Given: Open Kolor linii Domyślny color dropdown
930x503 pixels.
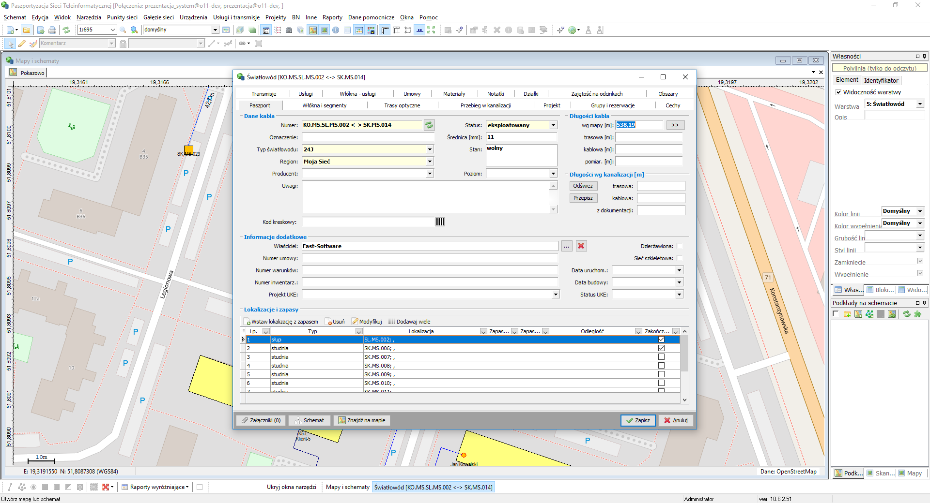Looking at the screenshot, I should coord(920,211).
